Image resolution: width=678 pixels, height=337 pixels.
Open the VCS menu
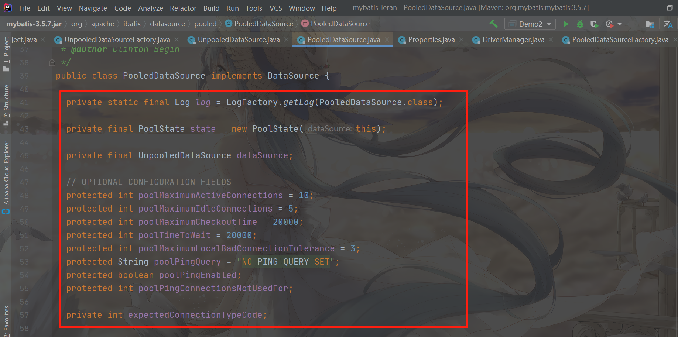(x=275, y=8)
